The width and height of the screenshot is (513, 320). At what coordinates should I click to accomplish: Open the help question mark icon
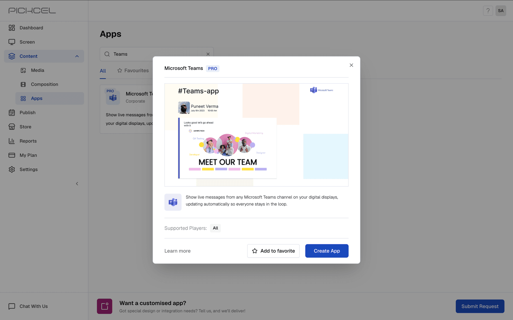[488, 11]
